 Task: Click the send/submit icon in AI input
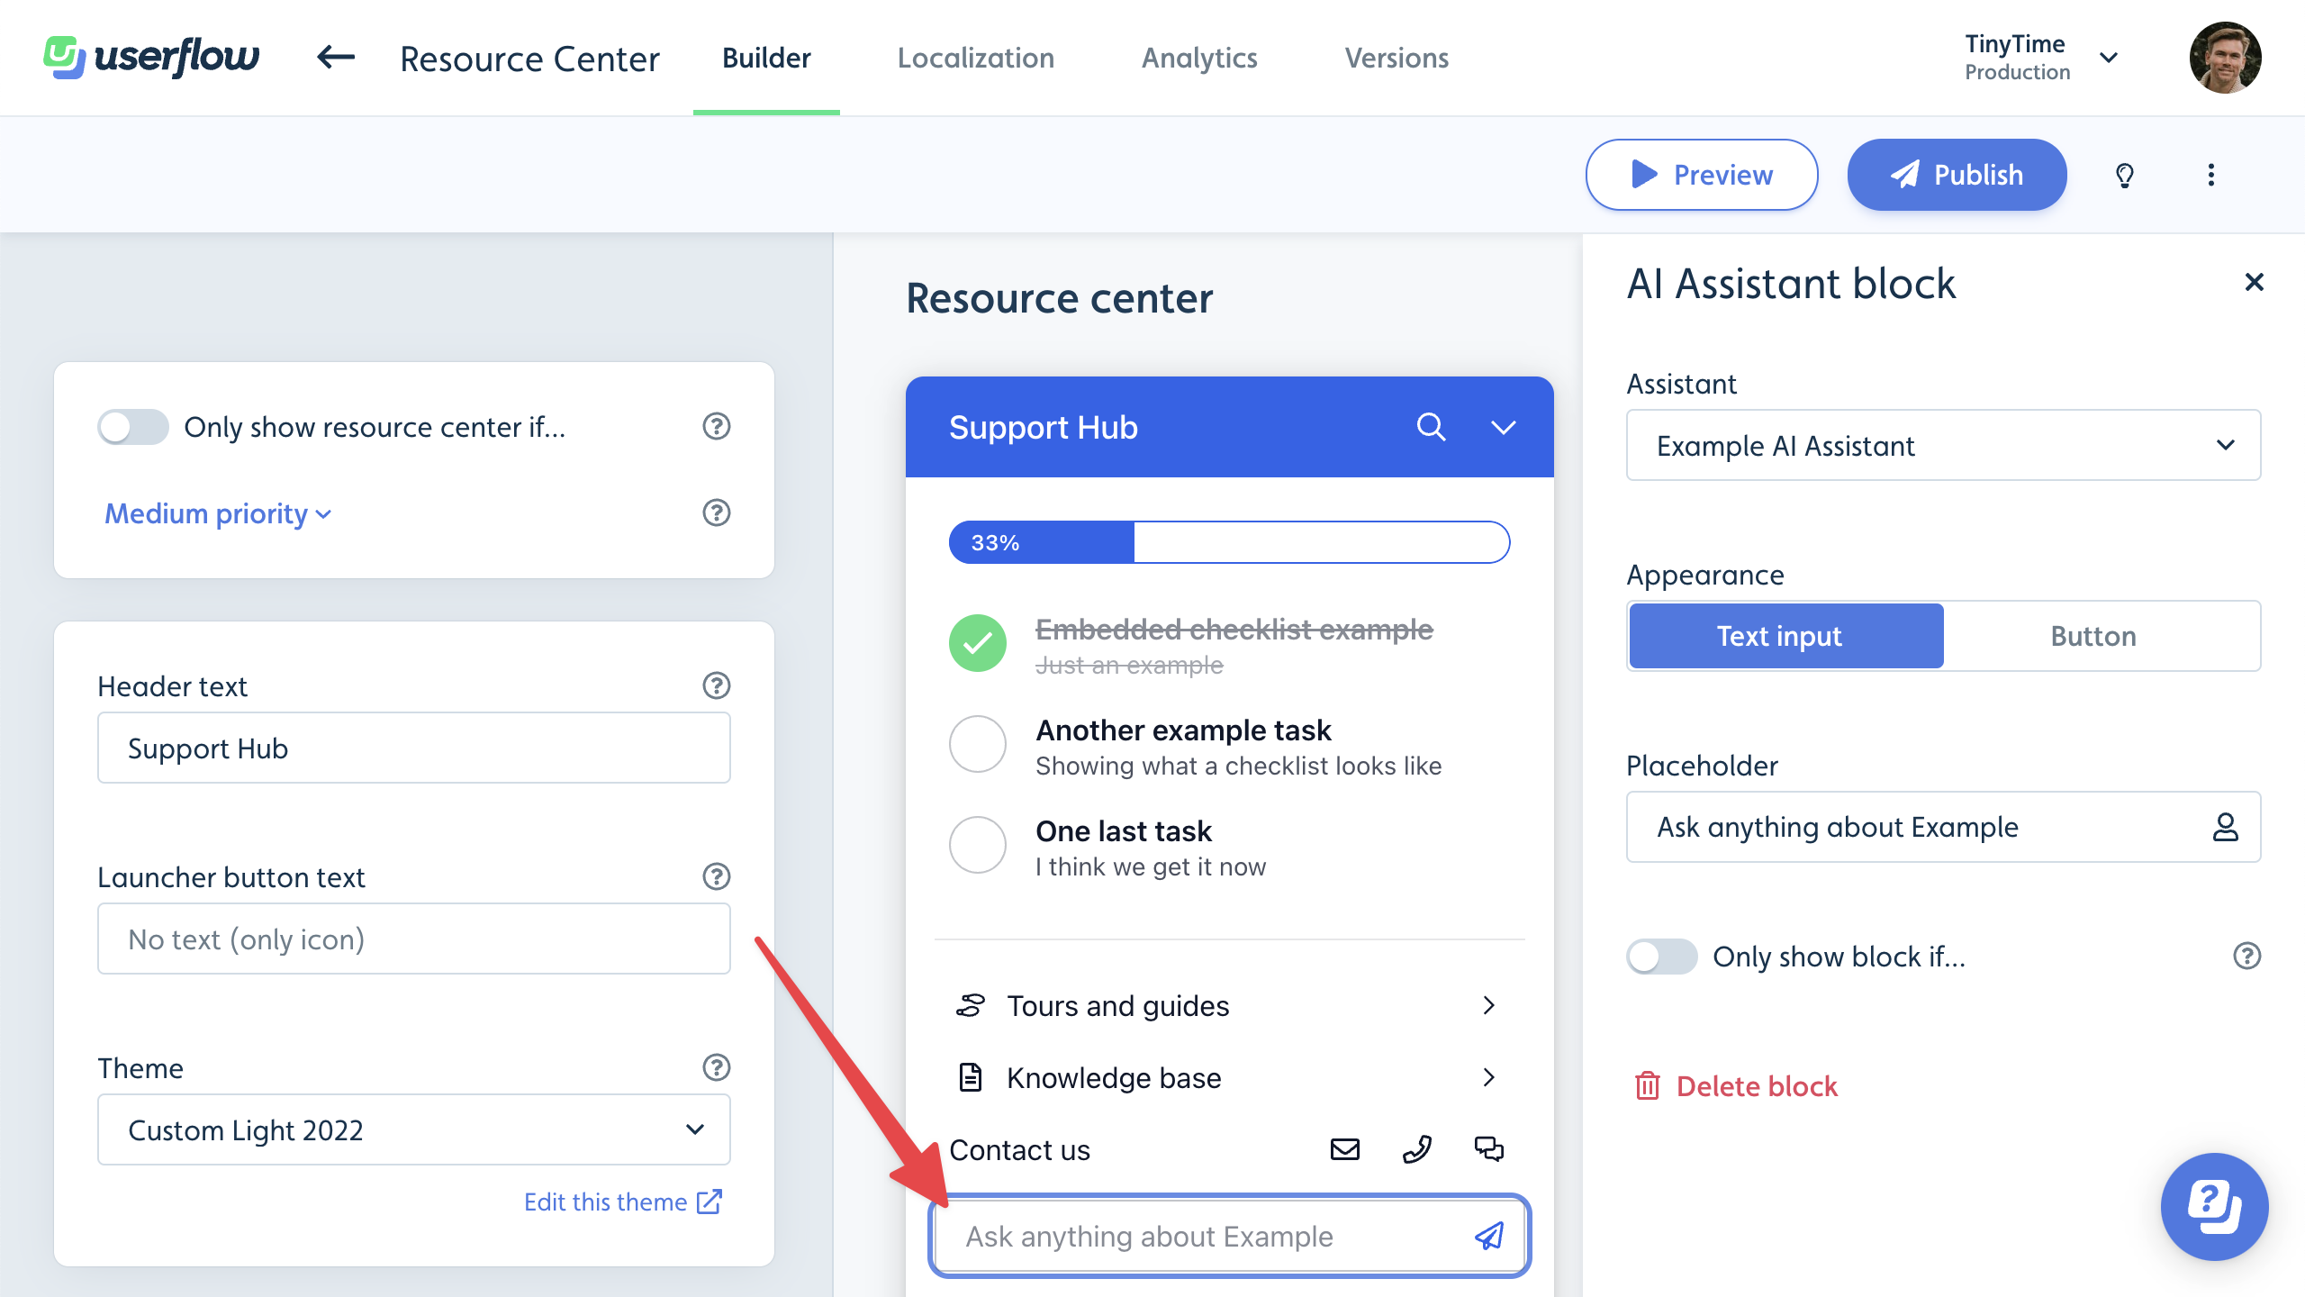[x=1487, y=1235]
